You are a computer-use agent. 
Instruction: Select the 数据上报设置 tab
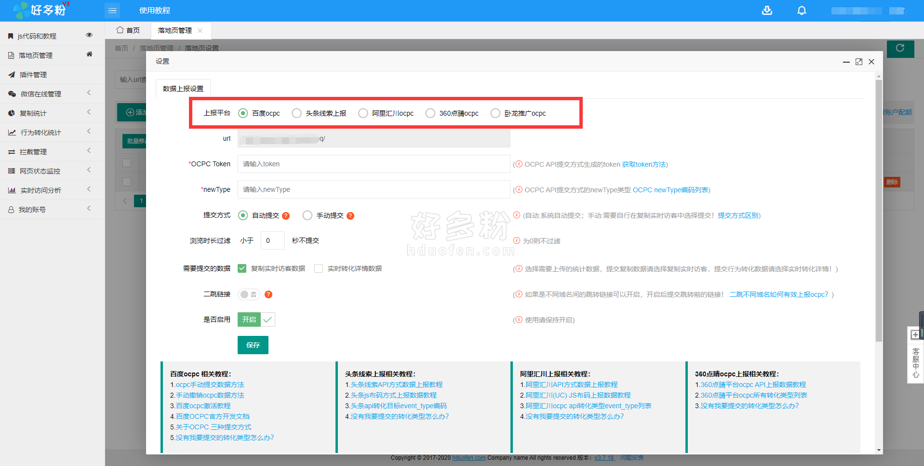[183, 89]
